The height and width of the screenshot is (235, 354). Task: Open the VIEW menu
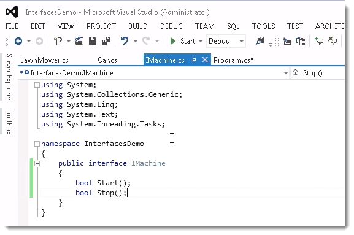(66, 26)
